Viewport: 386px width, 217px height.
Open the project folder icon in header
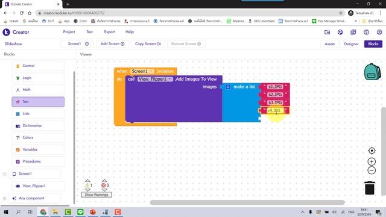(327, 32)
